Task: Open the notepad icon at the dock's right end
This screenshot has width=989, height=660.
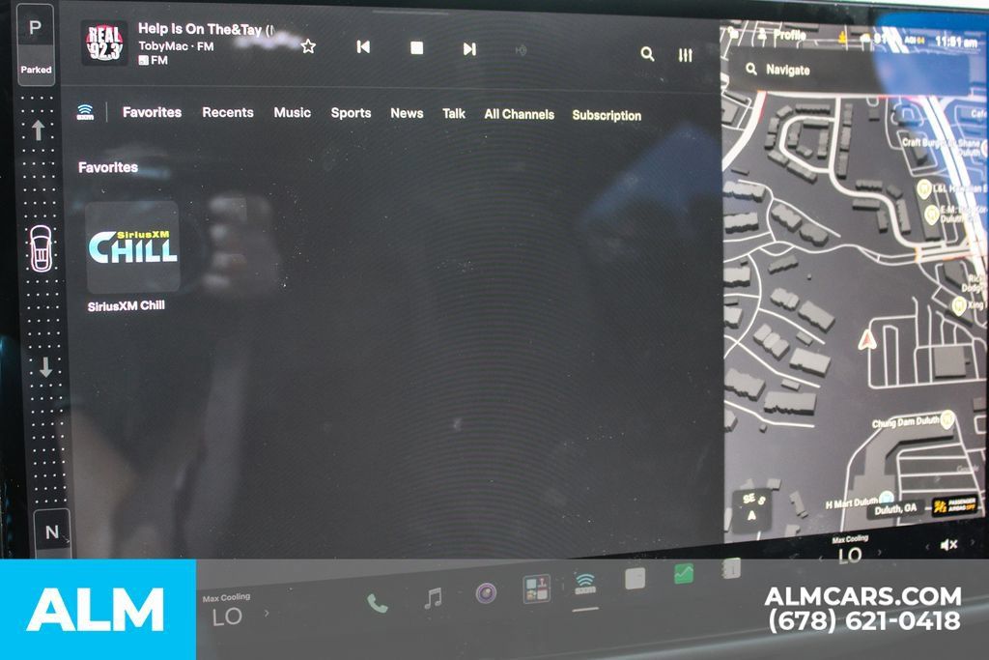Action: pos(730,569)
